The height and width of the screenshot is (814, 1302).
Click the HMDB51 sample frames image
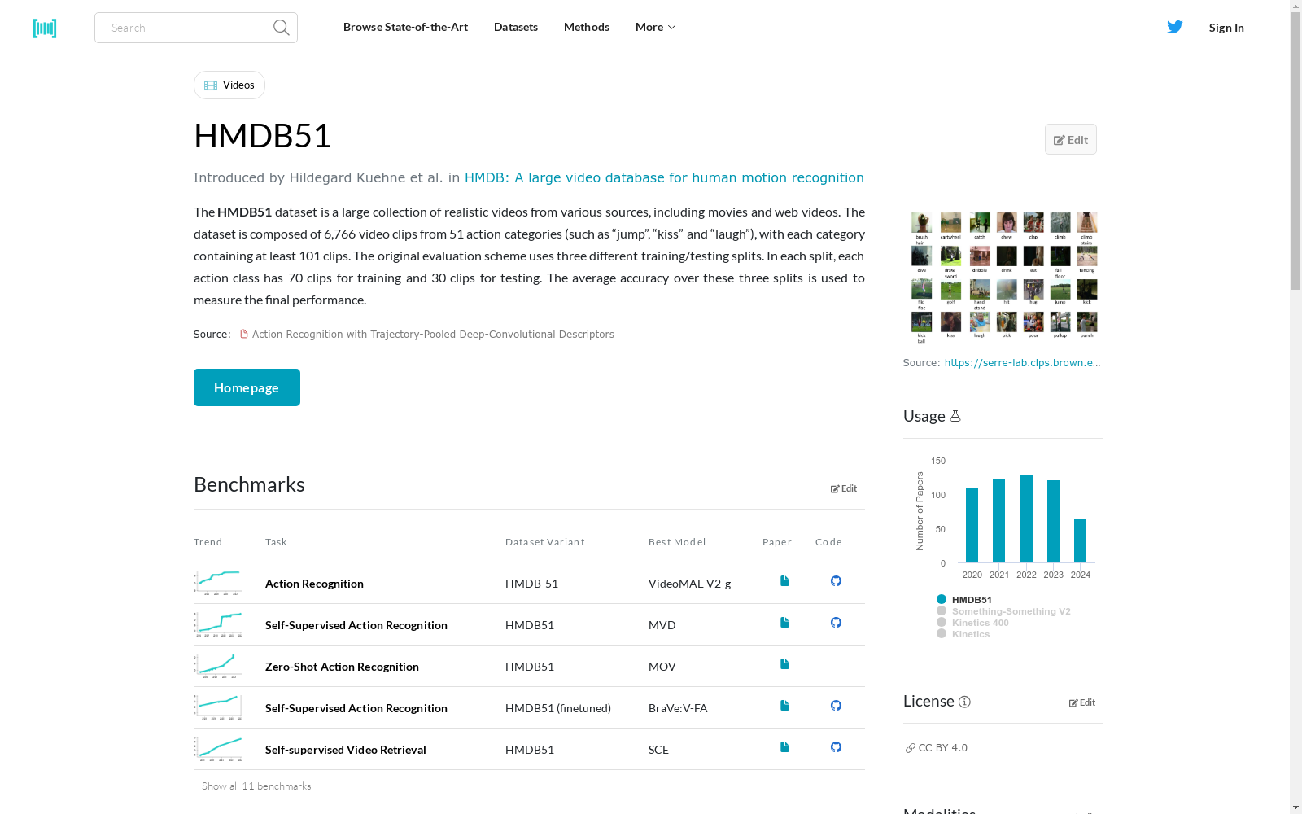[1003, 278]
